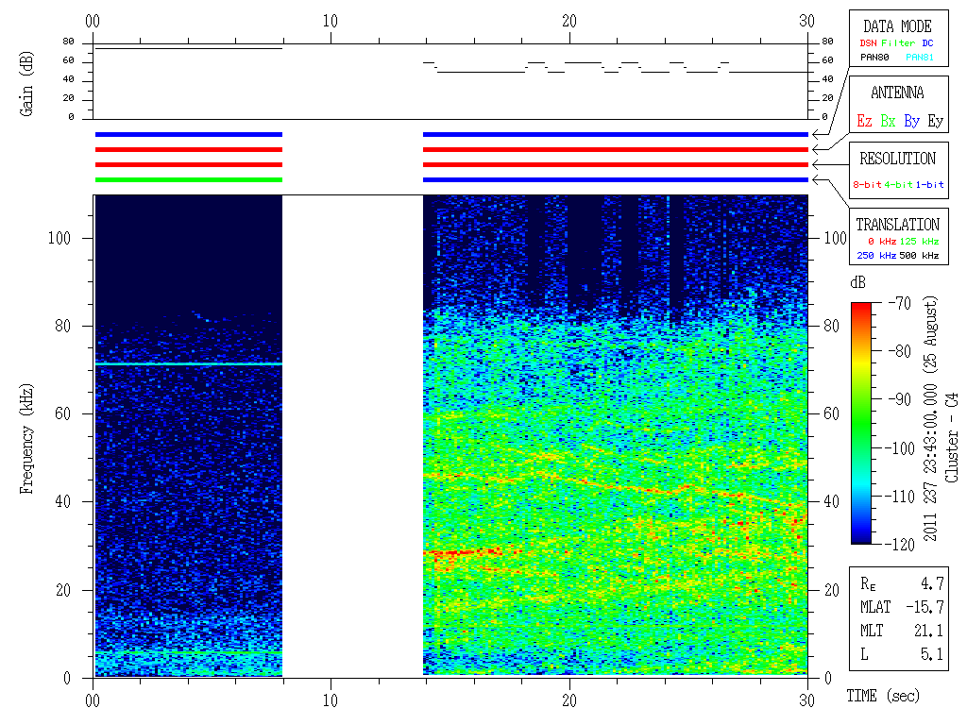Click the TIME (sec) axis label
Image resolution: width=967 pixels, height=725 pixels.
(x=883, y=697)
